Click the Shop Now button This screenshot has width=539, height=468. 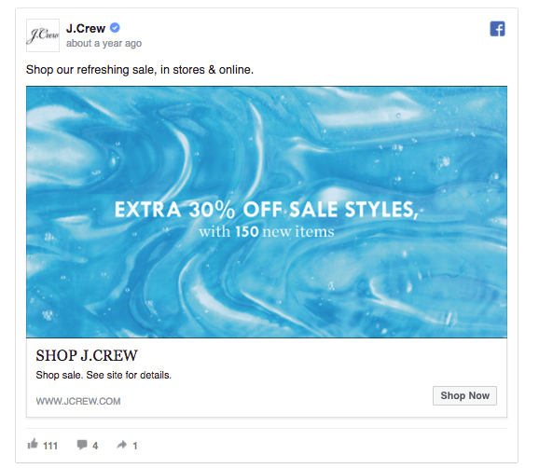point(464,395)
